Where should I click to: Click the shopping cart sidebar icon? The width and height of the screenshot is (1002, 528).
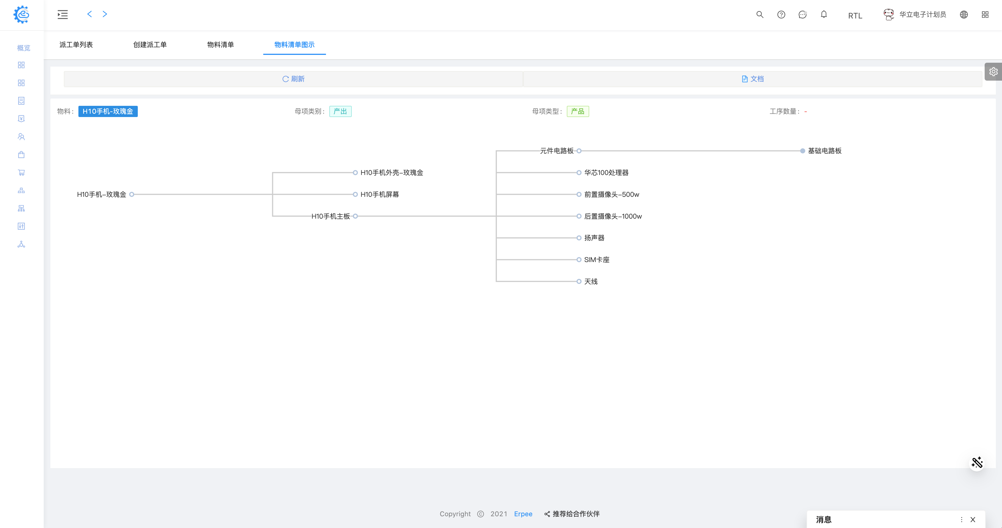21,173
